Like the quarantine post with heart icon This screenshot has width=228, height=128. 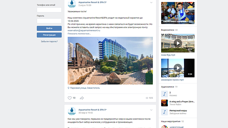click(70, 98)
